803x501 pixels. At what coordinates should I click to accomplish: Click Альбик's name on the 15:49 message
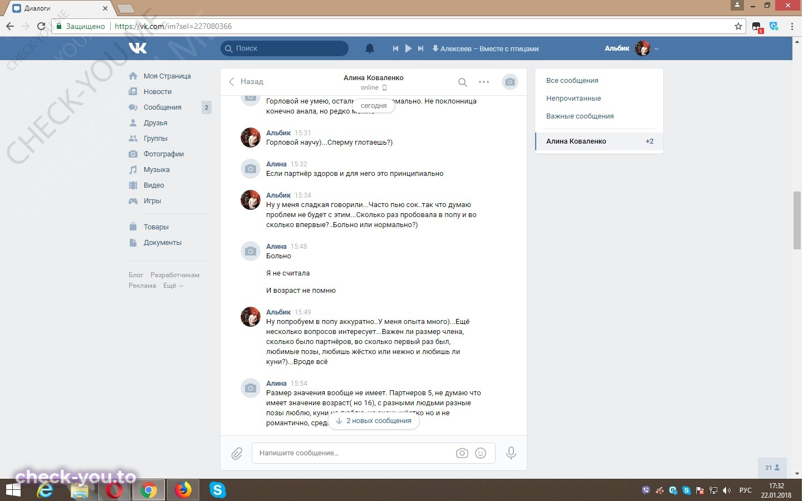tap(278, 312)
